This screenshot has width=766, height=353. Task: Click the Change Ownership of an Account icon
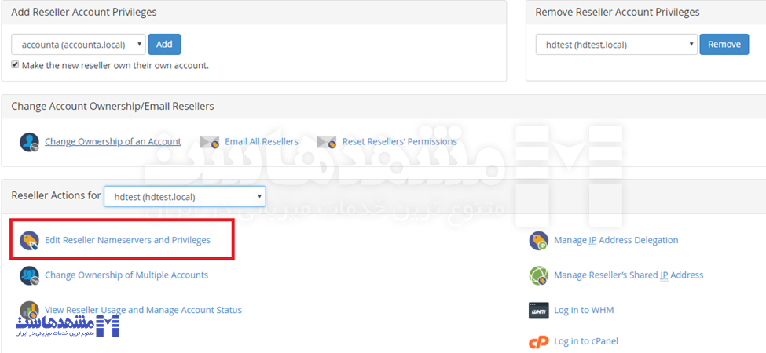click(29, 142)
